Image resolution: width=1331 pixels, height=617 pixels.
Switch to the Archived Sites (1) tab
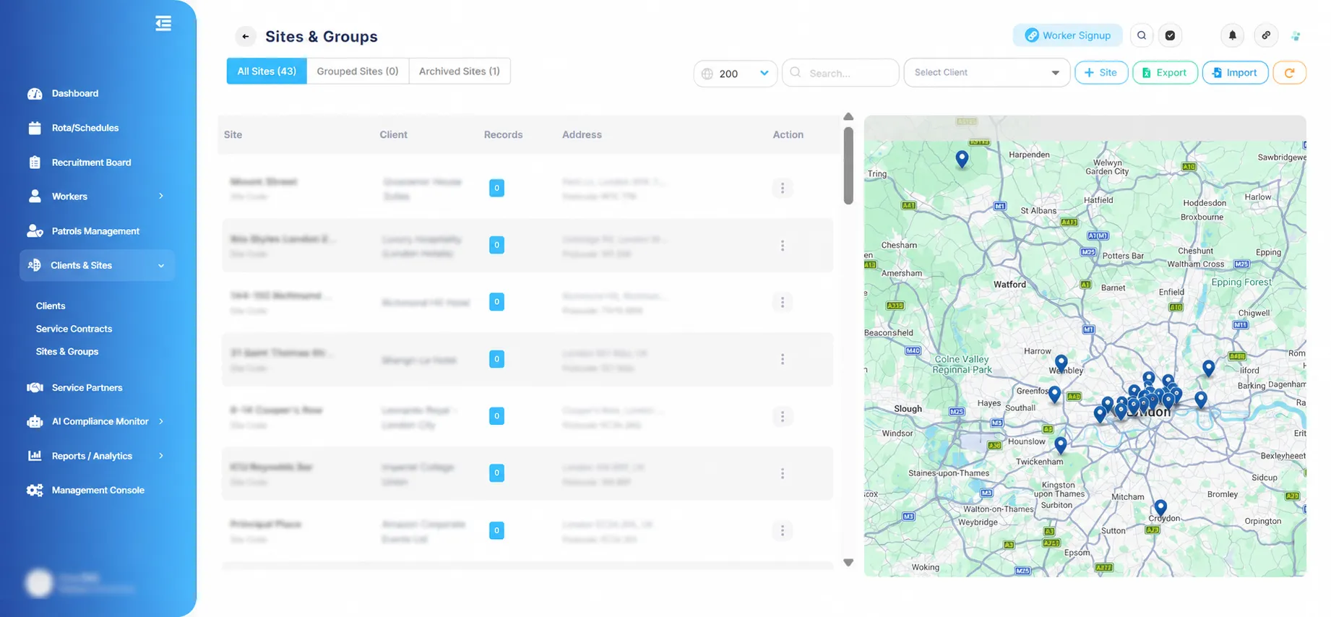pyautogui.click(x=460, y=71)
